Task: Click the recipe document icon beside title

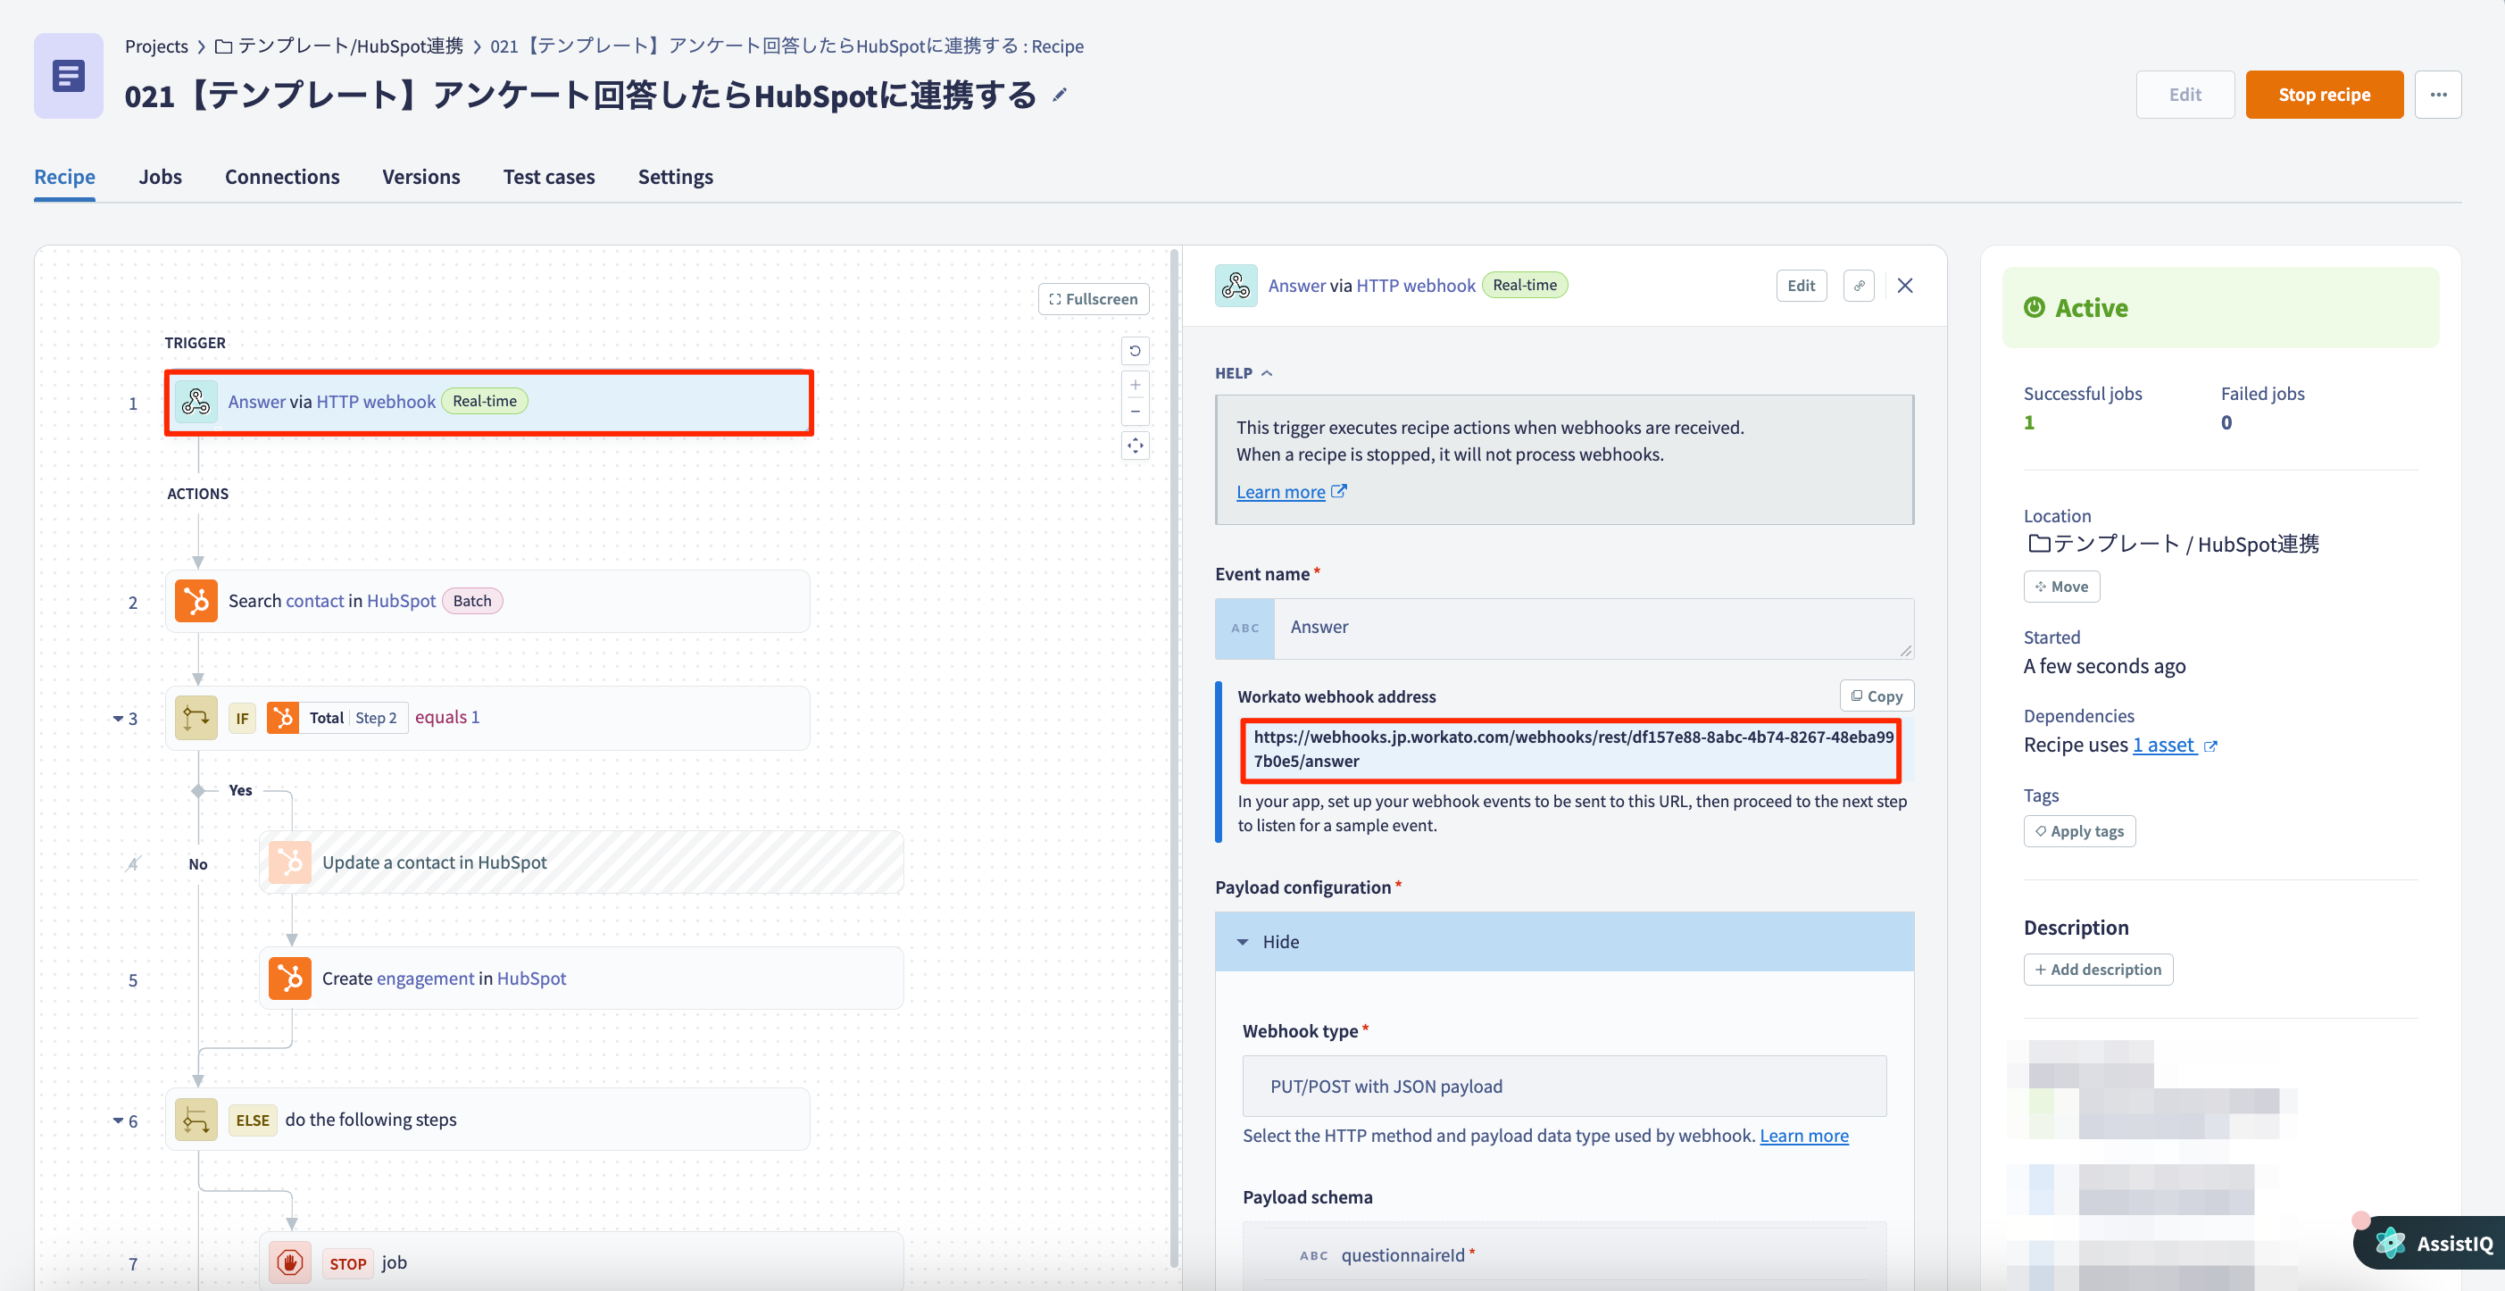Action: point(68,76)
